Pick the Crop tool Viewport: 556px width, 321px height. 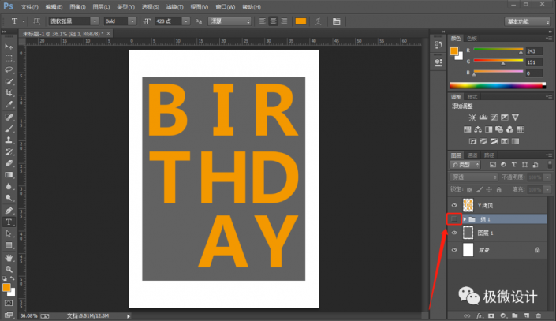[9, 92]
